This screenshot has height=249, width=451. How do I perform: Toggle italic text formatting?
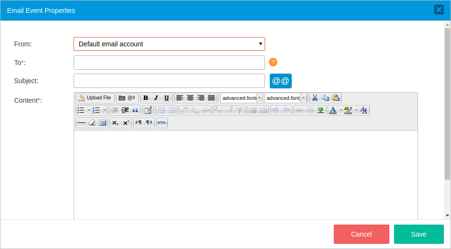click(x=156, y=98)
